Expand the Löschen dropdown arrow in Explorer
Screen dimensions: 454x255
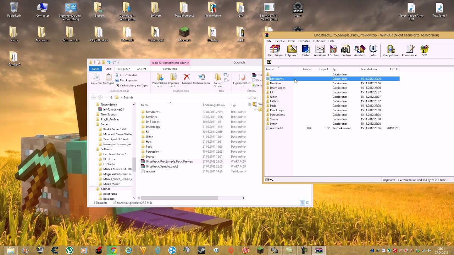point(187,86)
